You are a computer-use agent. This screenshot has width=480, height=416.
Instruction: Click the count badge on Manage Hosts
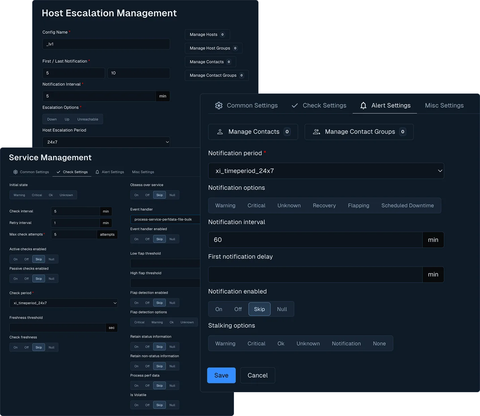(223, 35)
